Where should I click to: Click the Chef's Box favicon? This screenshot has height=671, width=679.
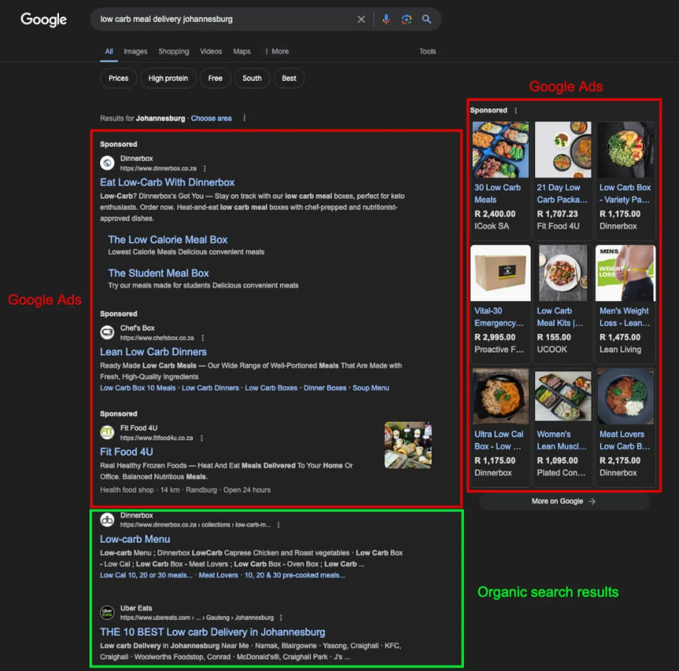[x=107, y=332]
